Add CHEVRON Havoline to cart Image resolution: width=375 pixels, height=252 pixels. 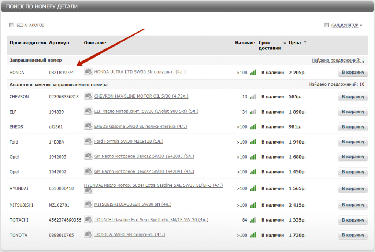(353, 97)
